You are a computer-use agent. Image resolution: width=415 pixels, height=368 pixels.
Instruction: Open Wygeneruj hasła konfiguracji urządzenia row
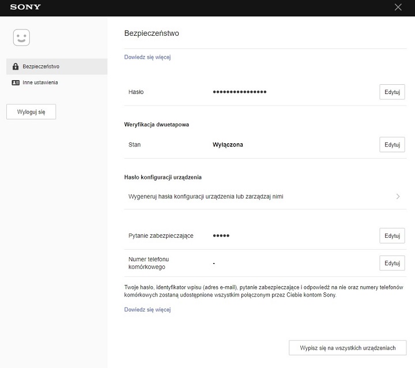tap(206, 197)
